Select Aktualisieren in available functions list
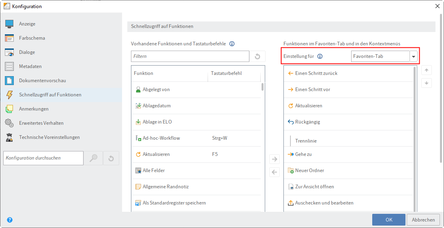The height and width of the screenshot is (228, 444). coord(196,154)
